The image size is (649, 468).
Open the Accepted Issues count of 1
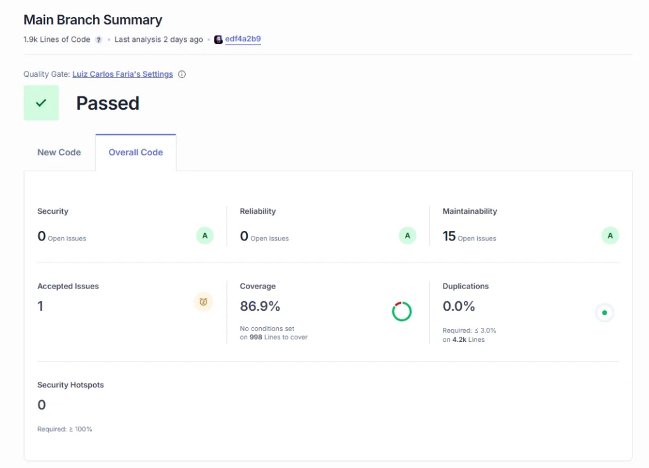pyautogui.click(x=41, y=306)
